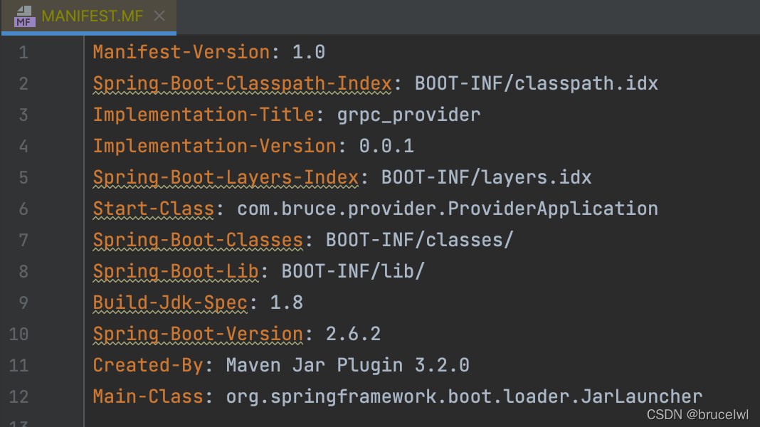This screenshot has height=427, width=760.
Task: Click line number 1 in the gutter
Action: pos(23,53)
